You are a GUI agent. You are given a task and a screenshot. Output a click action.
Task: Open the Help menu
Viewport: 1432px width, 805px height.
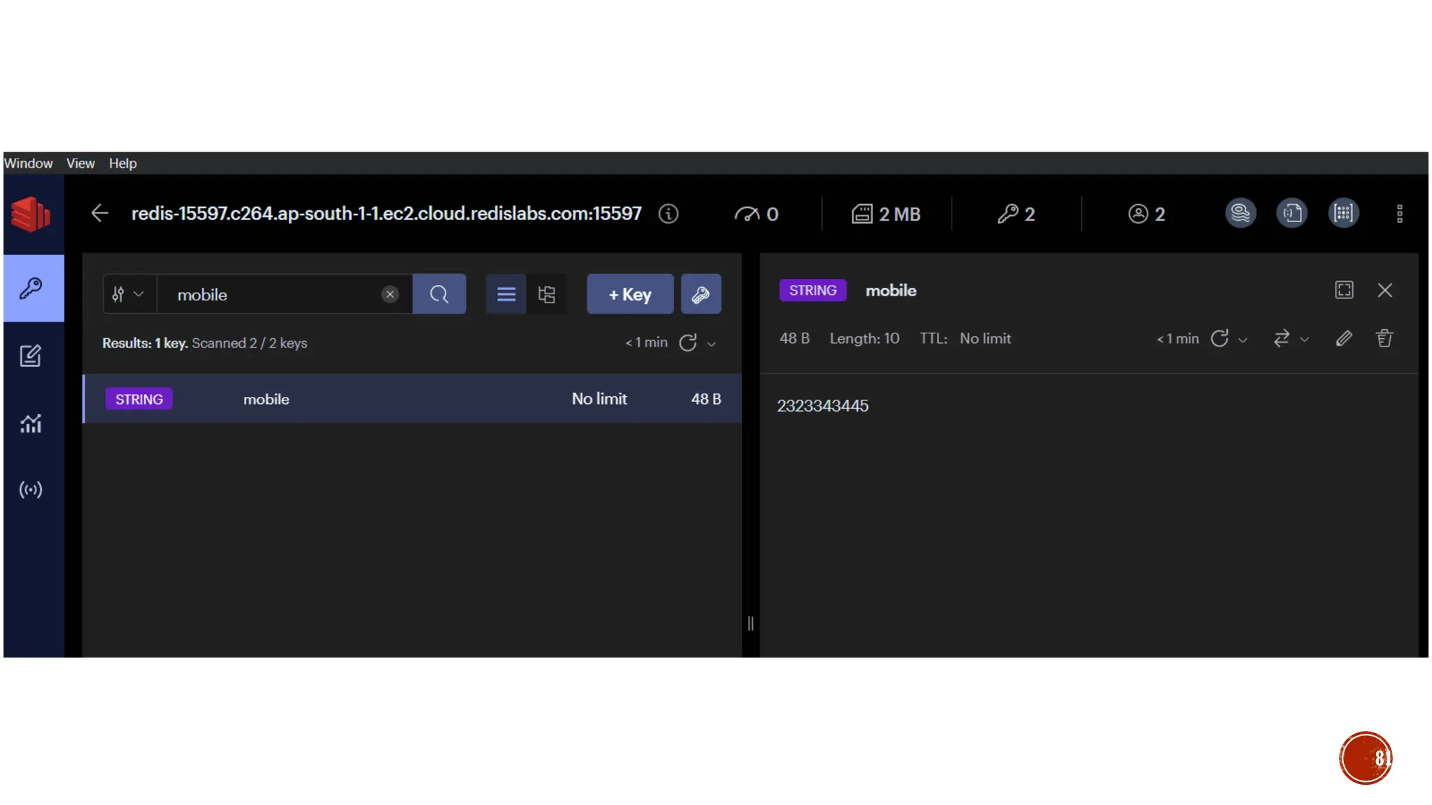(122, 163)
